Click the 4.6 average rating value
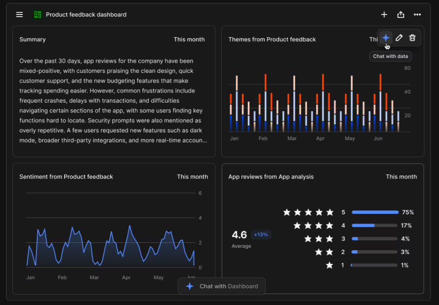439x305 pixels. click(x=240, y=235)
